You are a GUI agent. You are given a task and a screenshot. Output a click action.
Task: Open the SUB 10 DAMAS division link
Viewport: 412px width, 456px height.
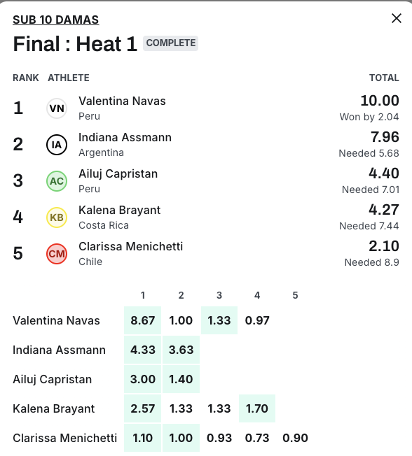pos(55,20)
